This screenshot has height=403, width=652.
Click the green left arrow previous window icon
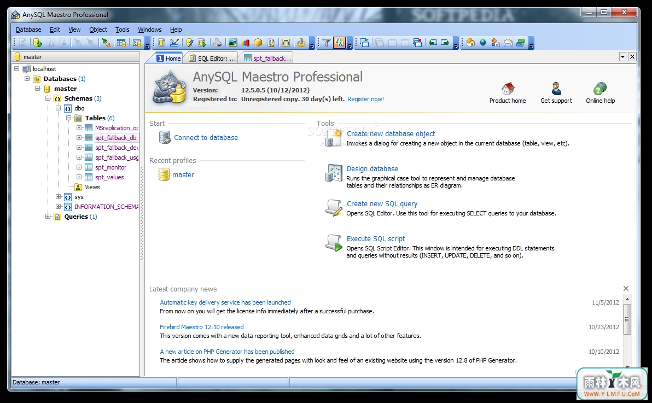tap(433, 43)
